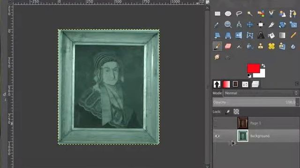Select the Alignment tool
Viewport: 300px width, 168px height.
tap(261, 24)
